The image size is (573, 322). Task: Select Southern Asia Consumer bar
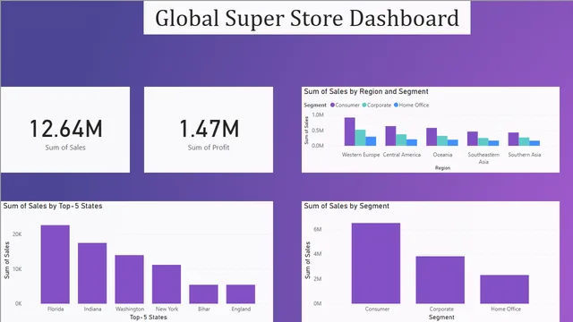(x=513, y=140)
